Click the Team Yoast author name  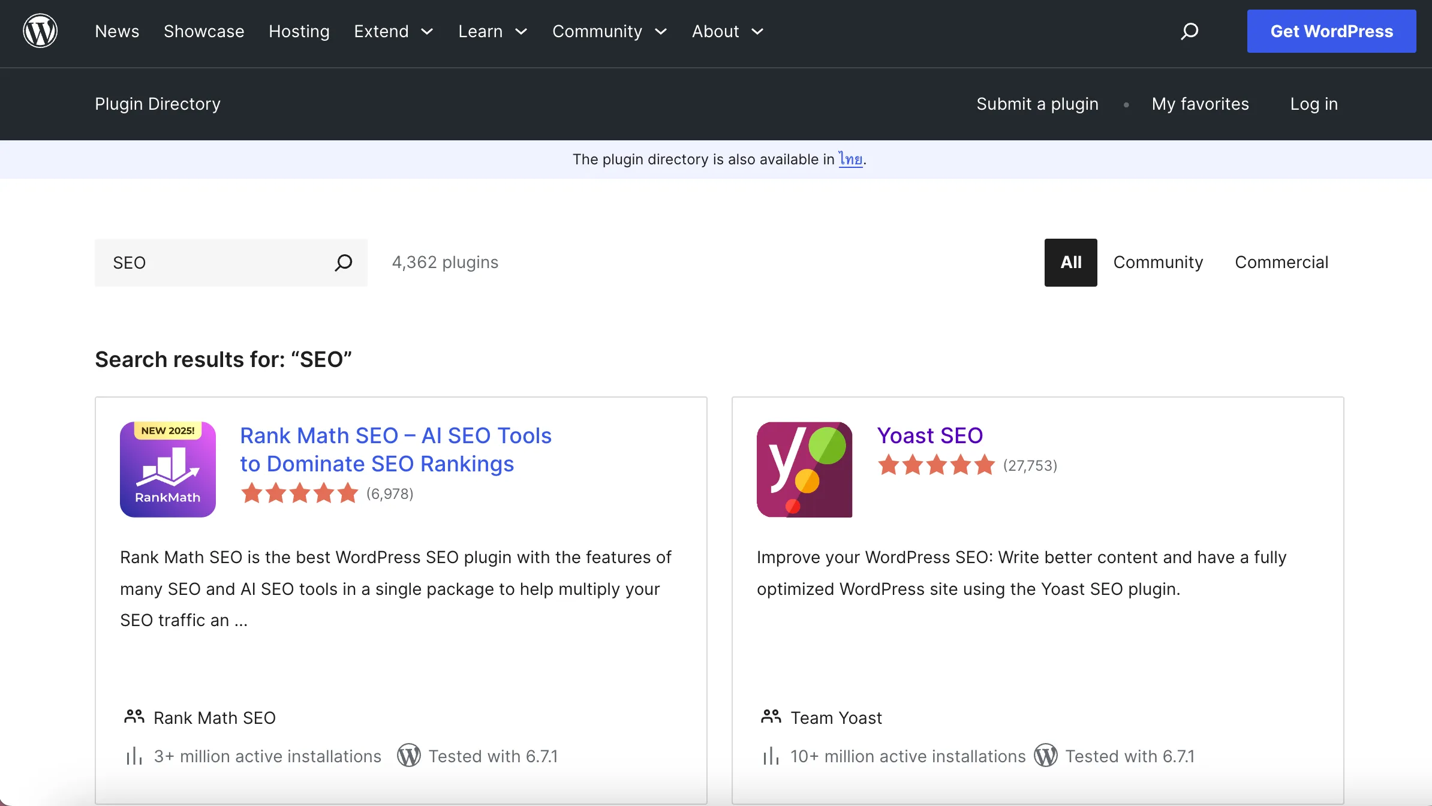[x=837, y=718]
